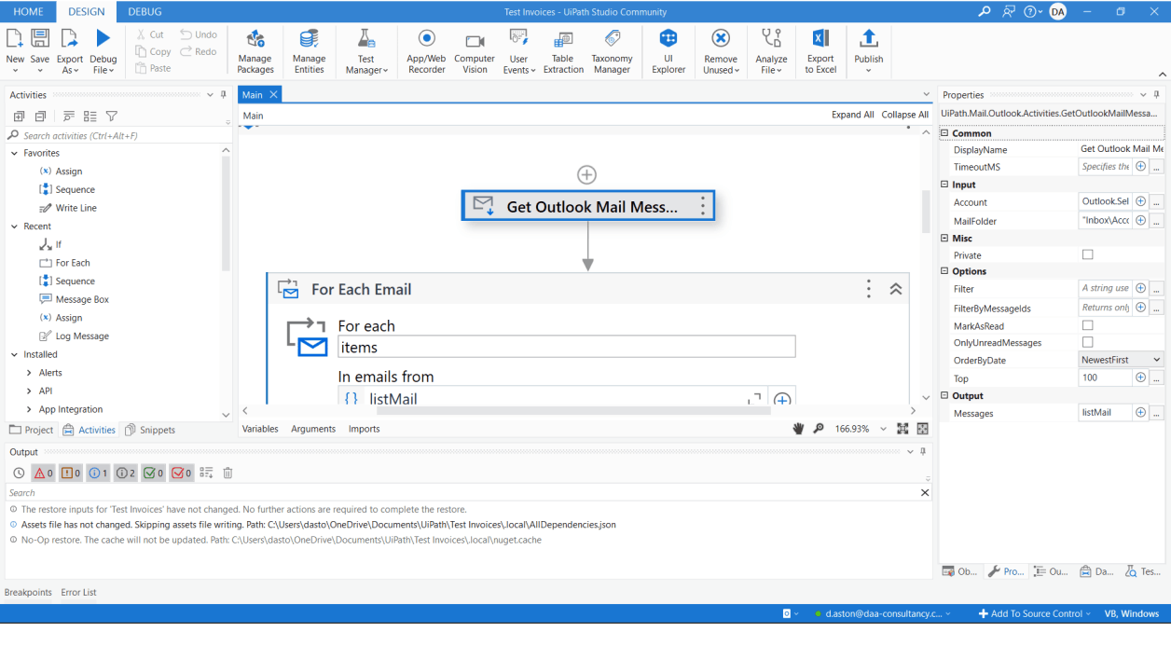Expand the Alerts category
1171x659 pixels.
pyautogui.click(x=29, y=373)
